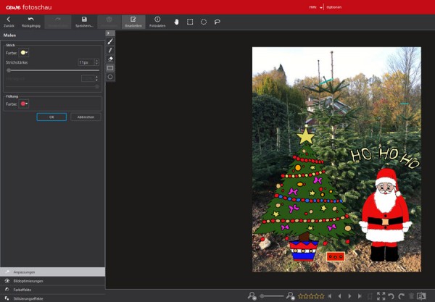This screenshot has width=435, height=302.
Task: Open the fill color dropdown
Action: 24,104
